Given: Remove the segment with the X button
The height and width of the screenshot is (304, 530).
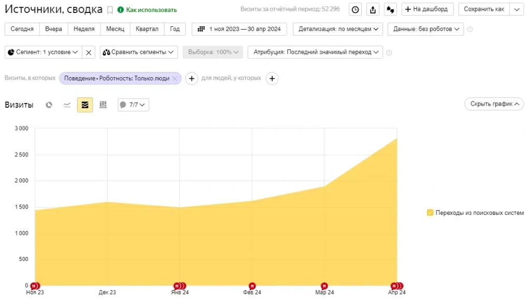Looking at the screenshot, I should tap(89, 52).
